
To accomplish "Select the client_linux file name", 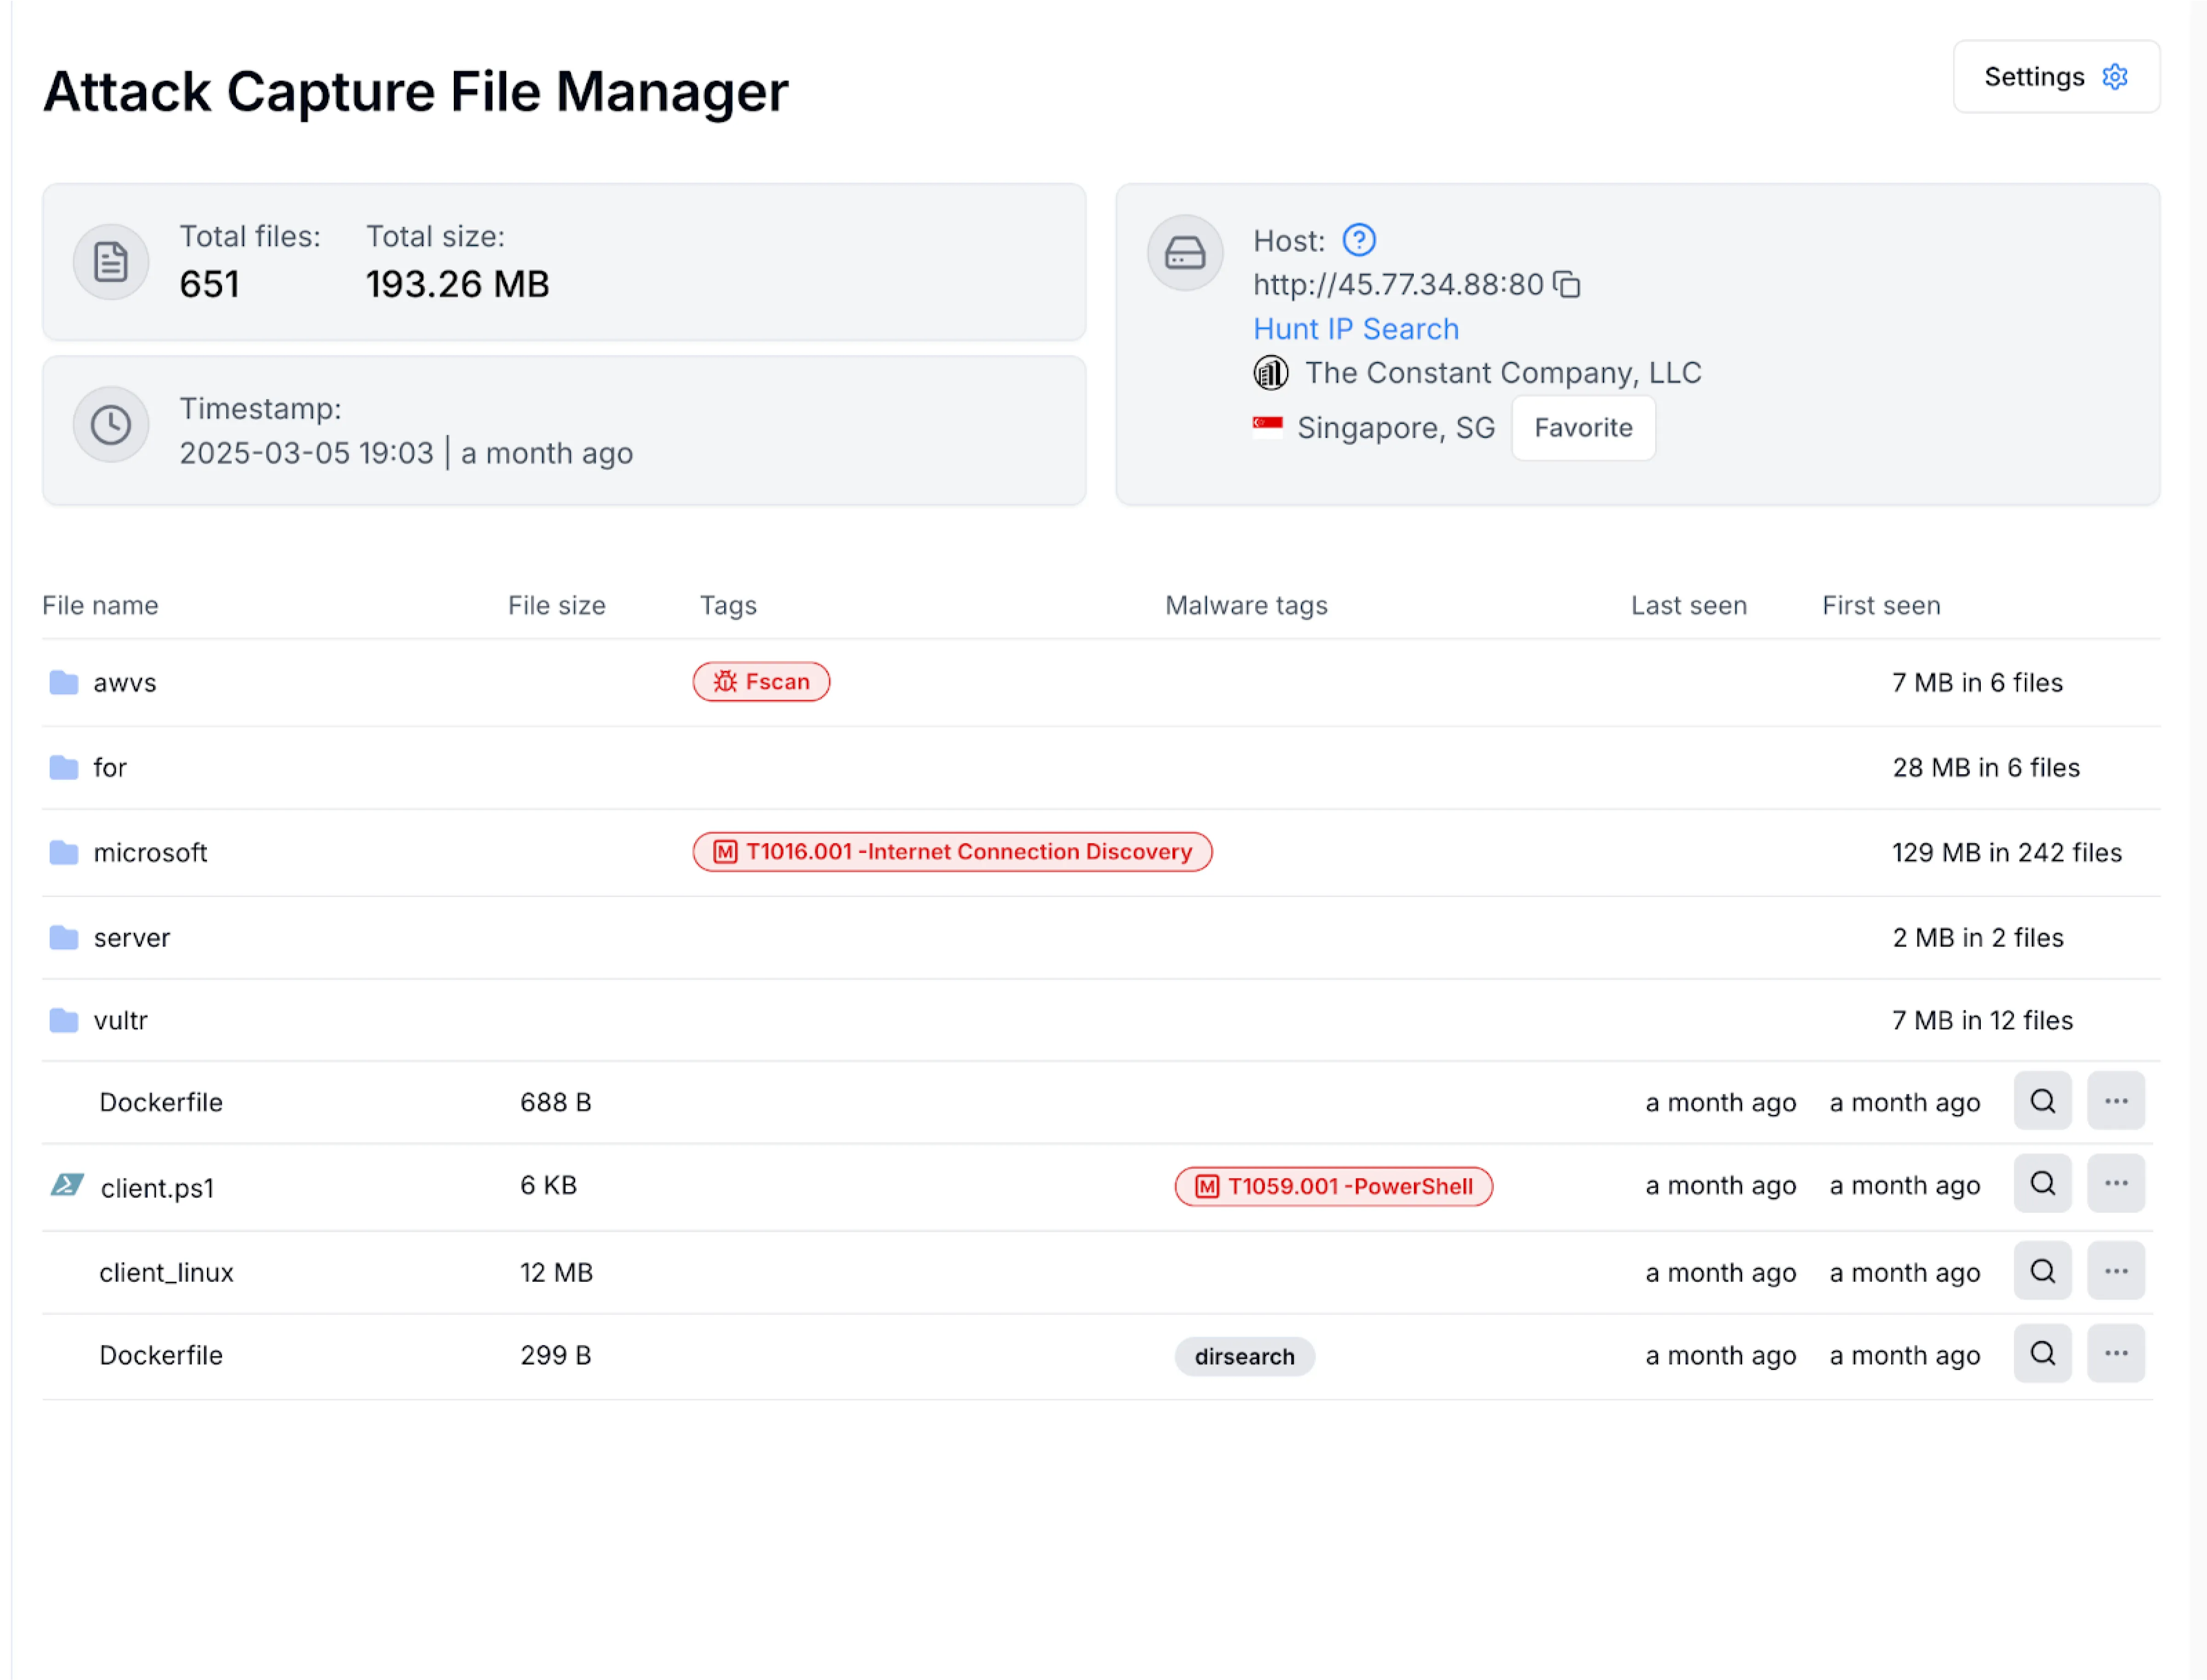I will point(166,1273).
